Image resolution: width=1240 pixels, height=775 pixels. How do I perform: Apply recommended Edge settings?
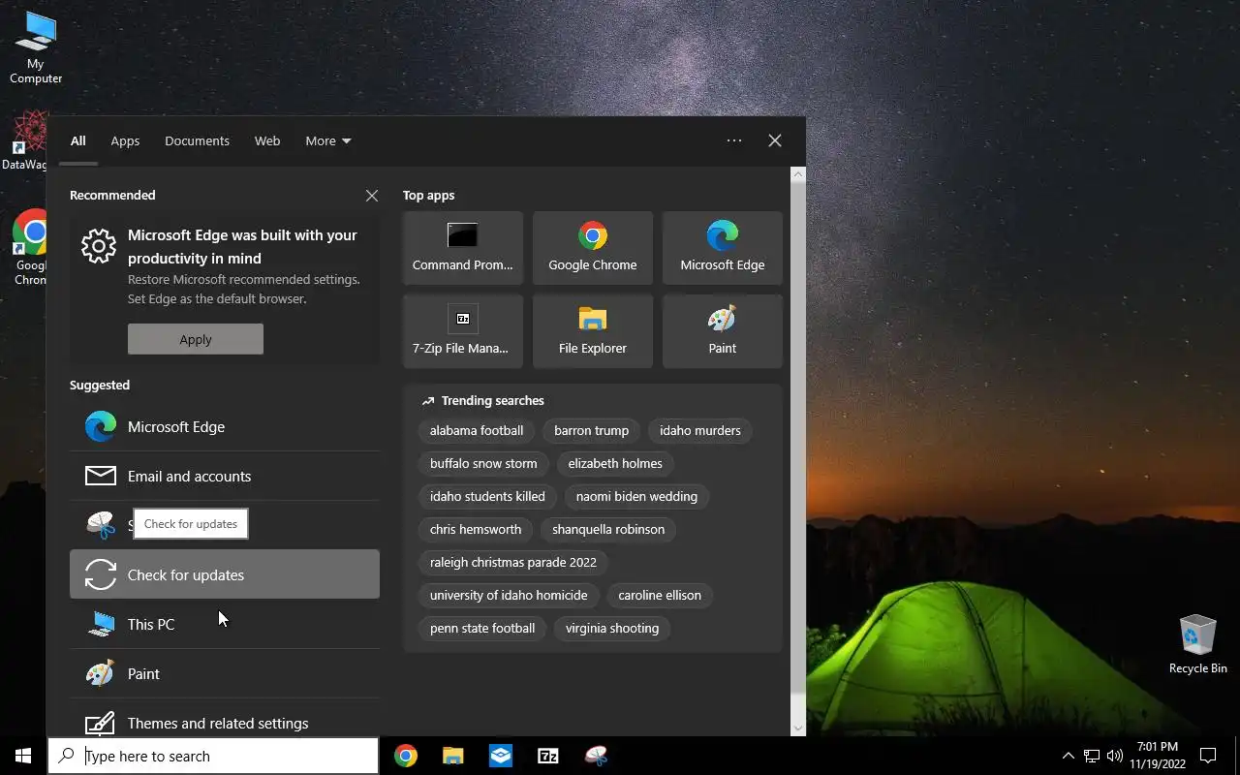tap(196, 339)
